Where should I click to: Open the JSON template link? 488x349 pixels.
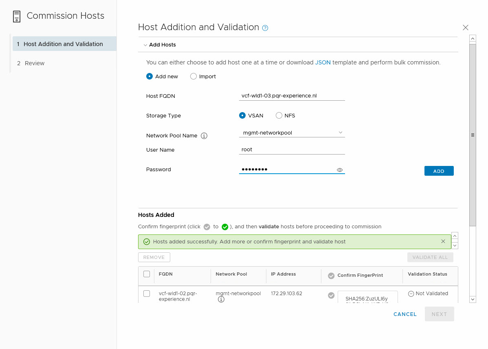point(323,63)
